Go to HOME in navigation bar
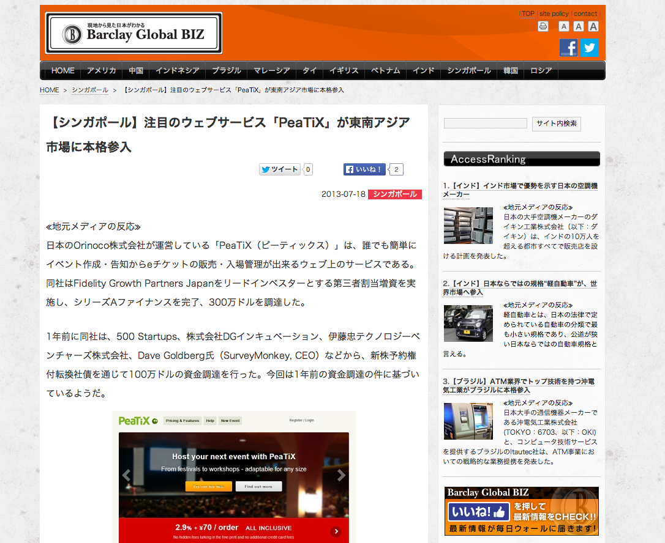This screenshot has height=543, width=665. pos(63,70)
